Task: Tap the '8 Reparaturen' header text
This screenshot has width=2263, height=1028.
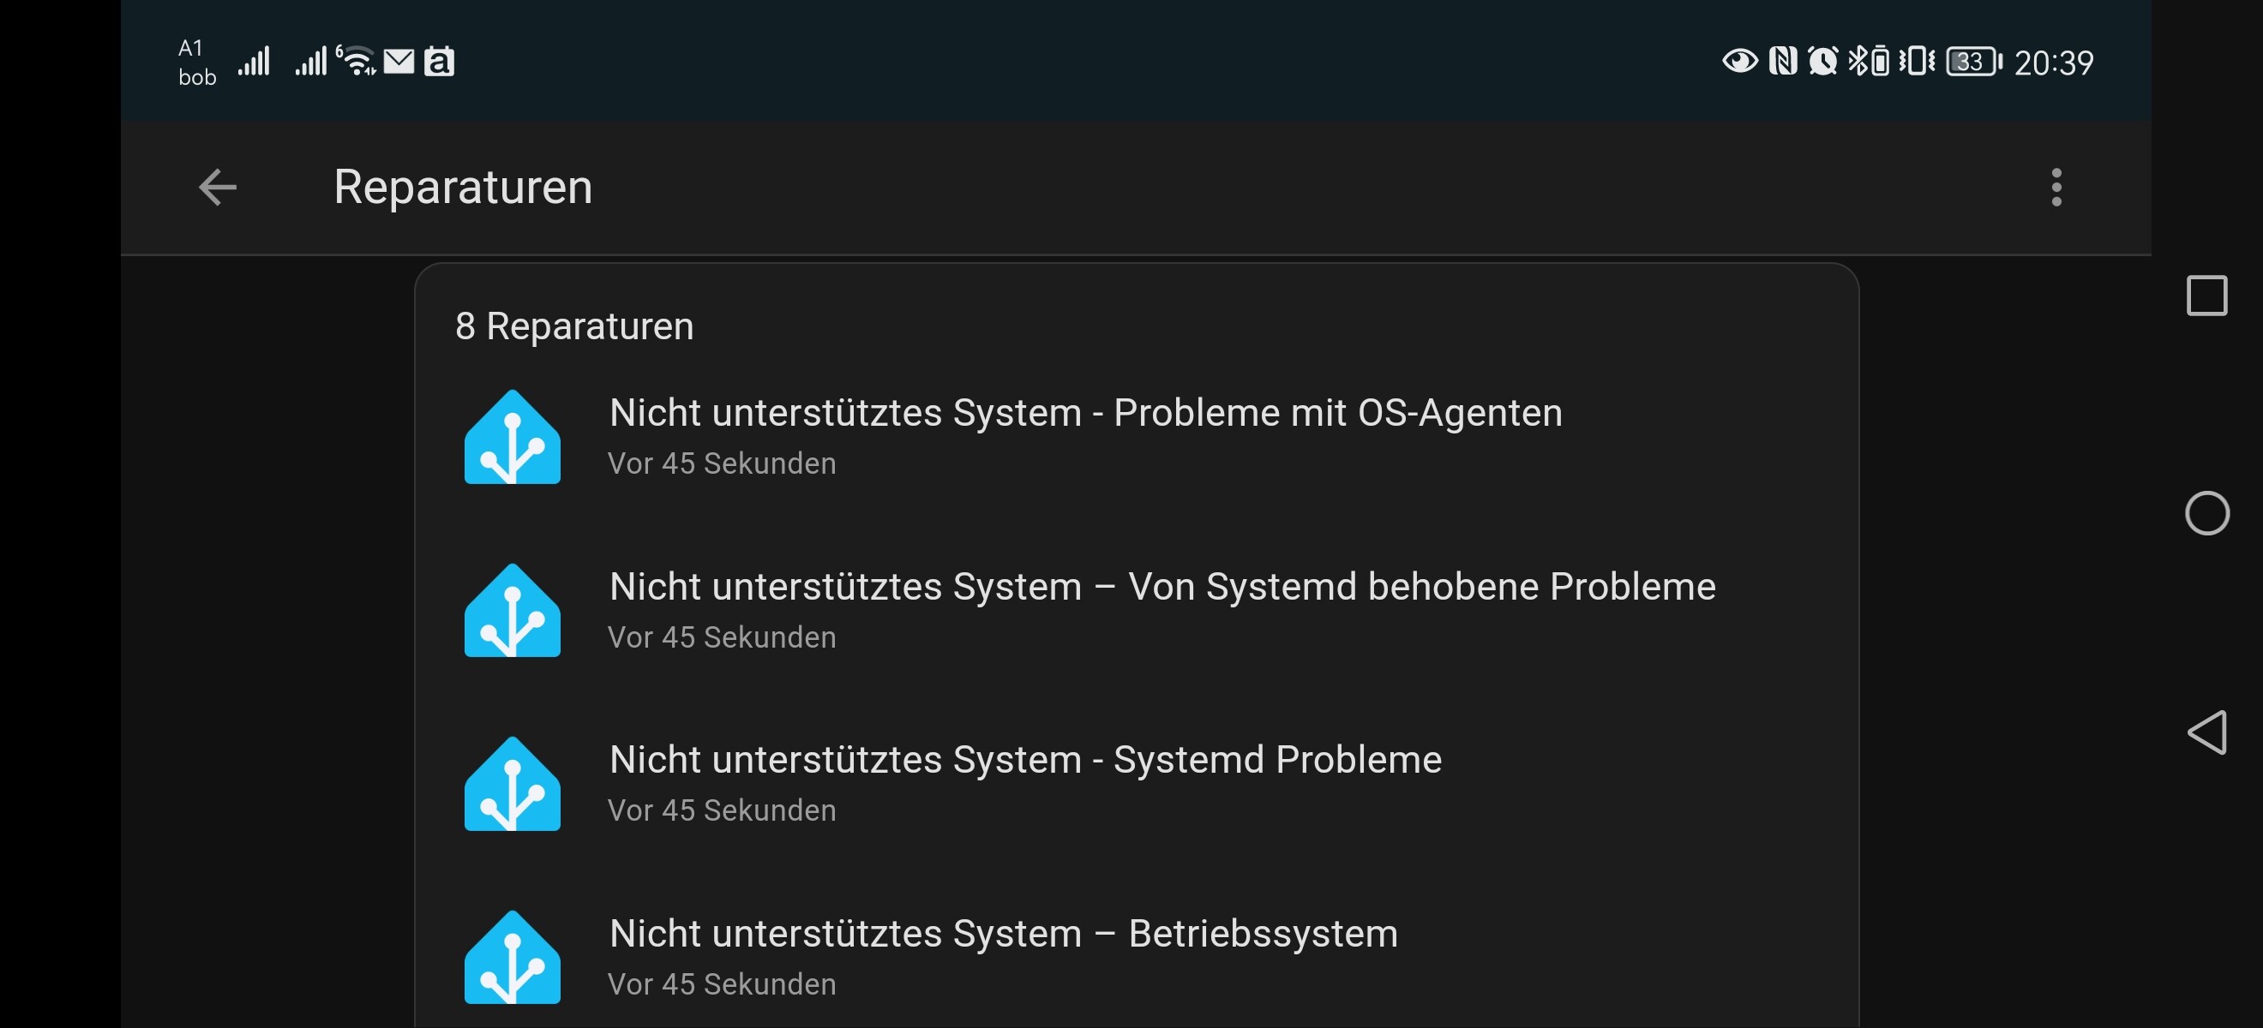Action: tap(574, 326)
